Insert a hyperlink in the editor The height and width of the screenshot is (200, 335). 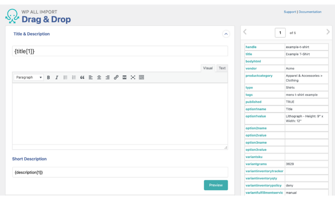[x=116, y=77]
